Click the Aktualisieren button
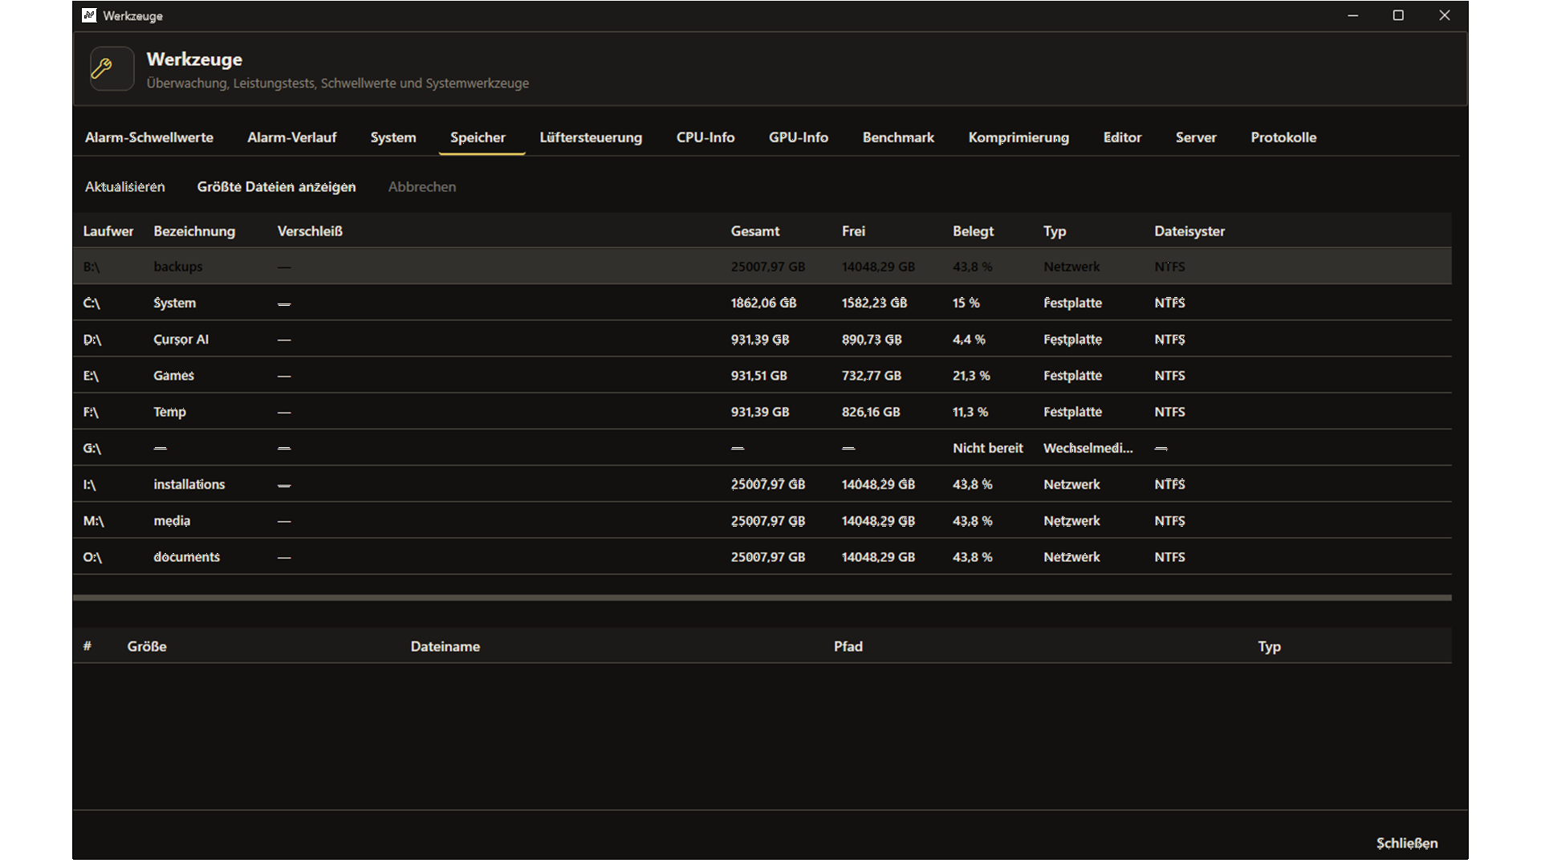 125,187
